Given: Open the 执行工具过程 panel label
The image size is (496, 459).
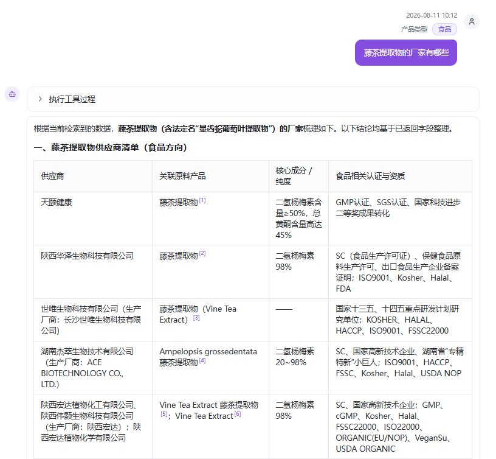Looking at the screenshot, I should (x=72, y=99).
